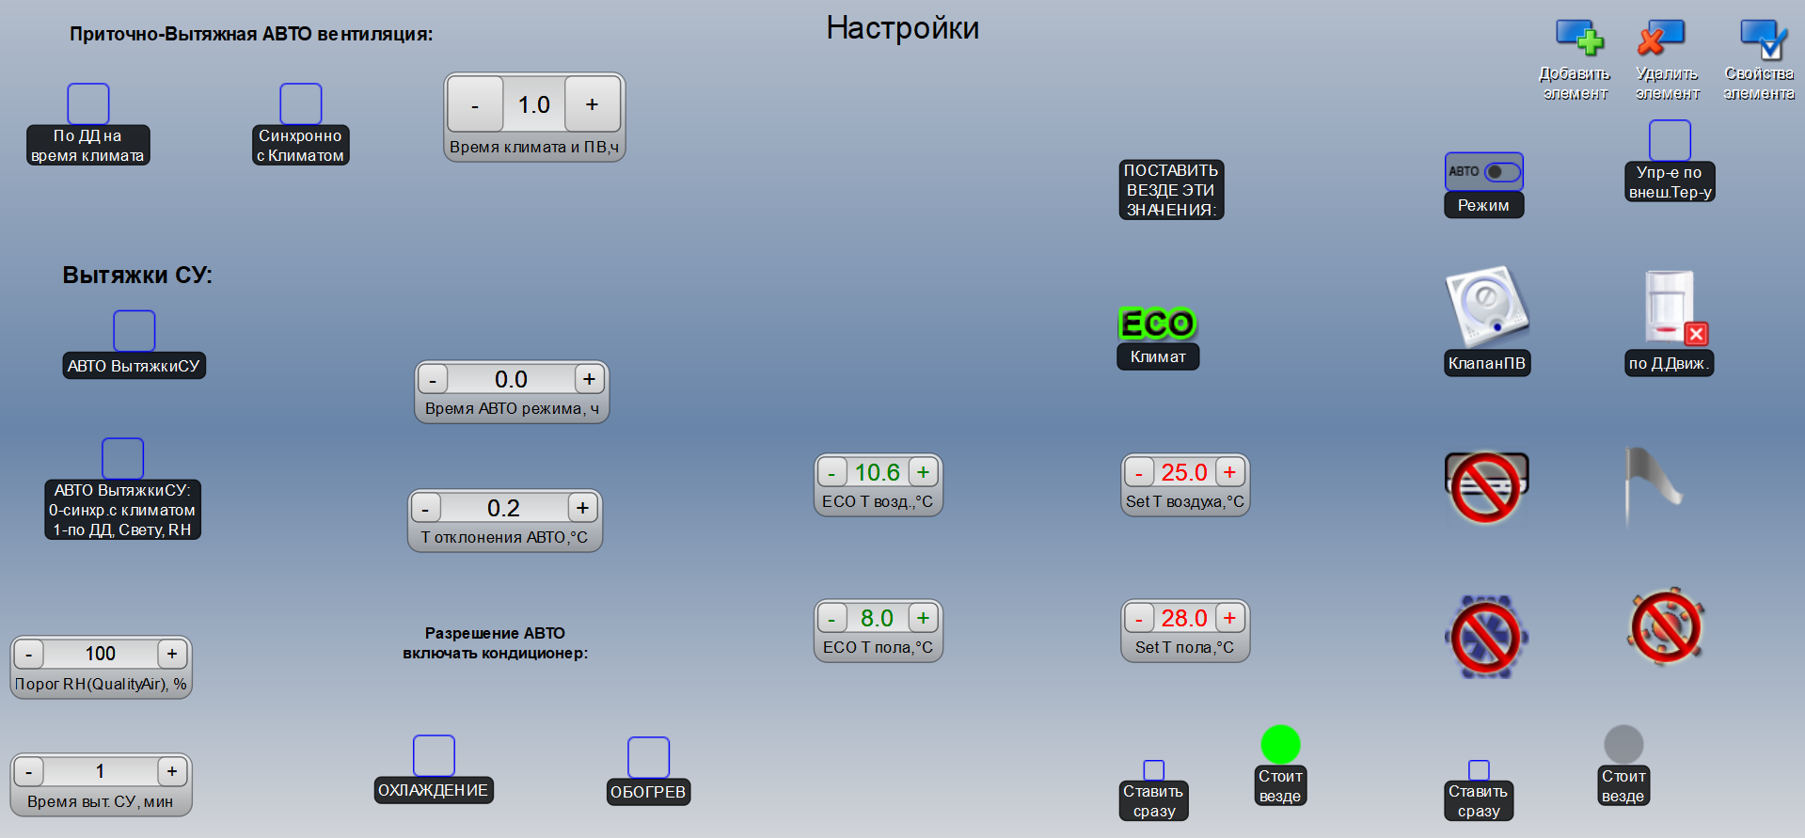The width and height of the screenshot is (1805, 838).
Task: Open Свойства элемента icon
Action: (1762, 39)
